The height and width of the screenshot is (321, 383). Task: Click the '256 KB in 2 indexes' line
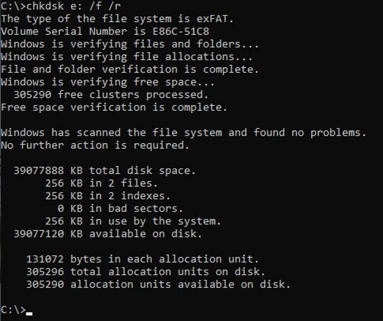[108, 196]
